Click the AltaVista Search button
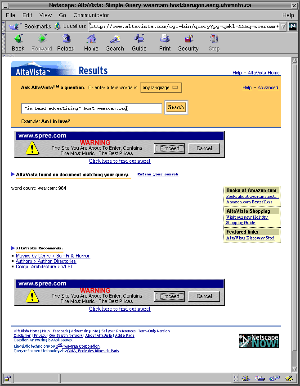 point(176,107)
